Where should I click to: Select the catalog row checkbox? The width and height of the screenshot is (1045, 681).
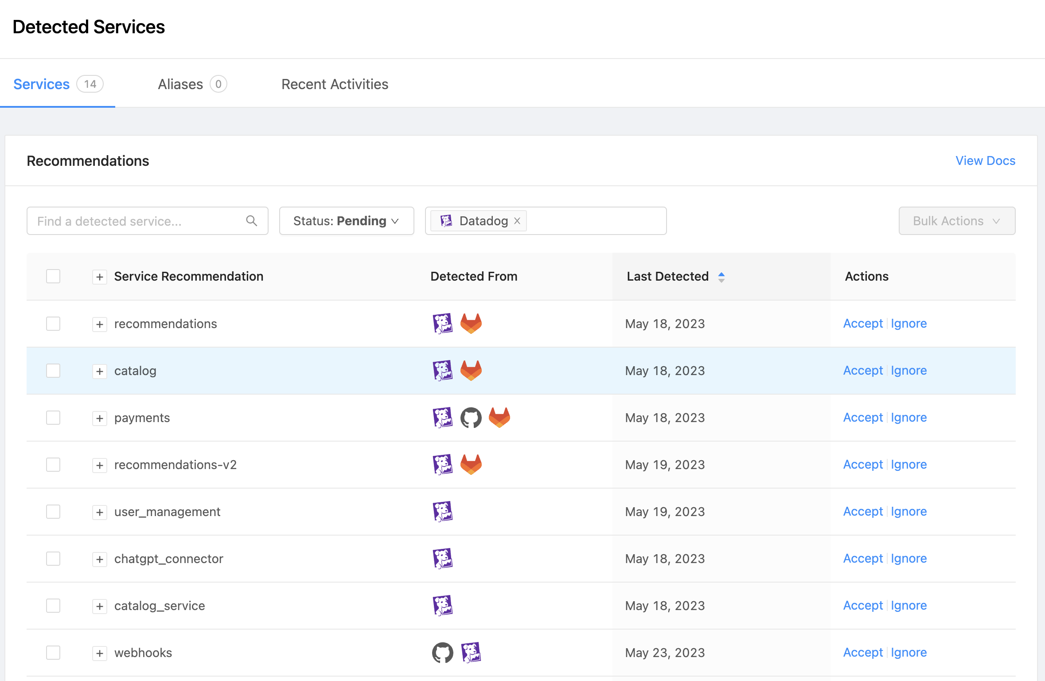53,371
